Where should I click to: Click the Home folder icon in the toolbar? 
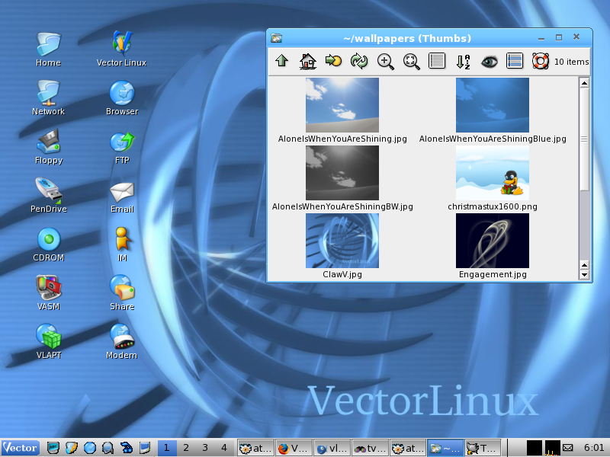[307, 62]
